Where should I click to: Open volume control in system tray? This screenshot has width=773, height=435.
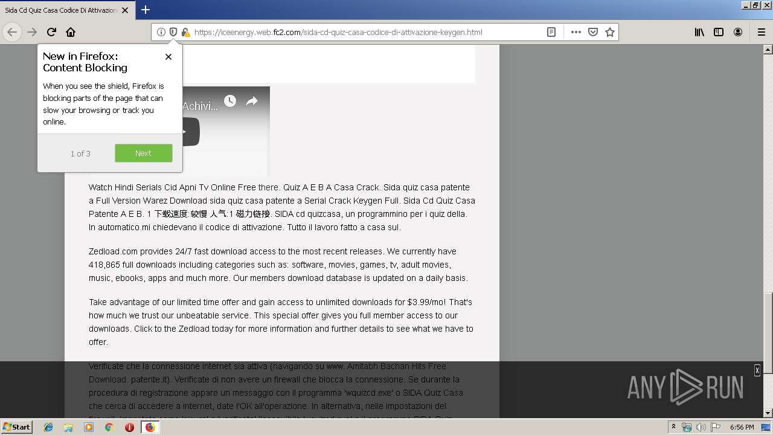point(701,427)
